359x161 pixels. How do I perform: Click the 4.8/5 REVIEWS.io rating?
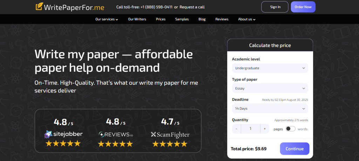[x=116, y=122]
